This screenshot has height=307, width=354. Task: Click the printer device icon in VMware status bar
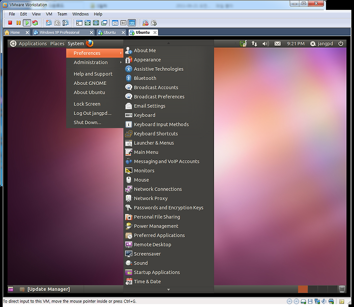click(331, 302)
